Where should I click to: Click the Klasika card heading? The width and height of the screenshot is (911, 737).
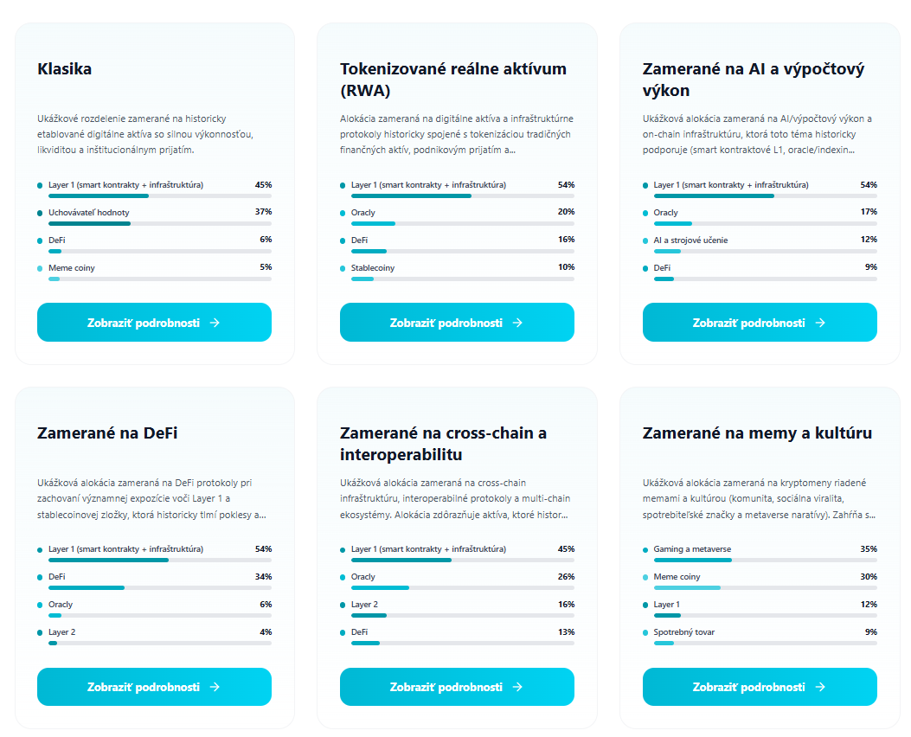coord(65,69)
